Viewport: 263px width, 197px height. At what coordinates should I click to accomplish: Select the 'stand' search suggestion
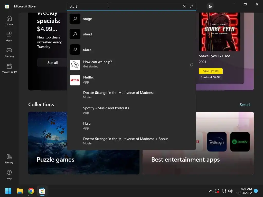131,34
